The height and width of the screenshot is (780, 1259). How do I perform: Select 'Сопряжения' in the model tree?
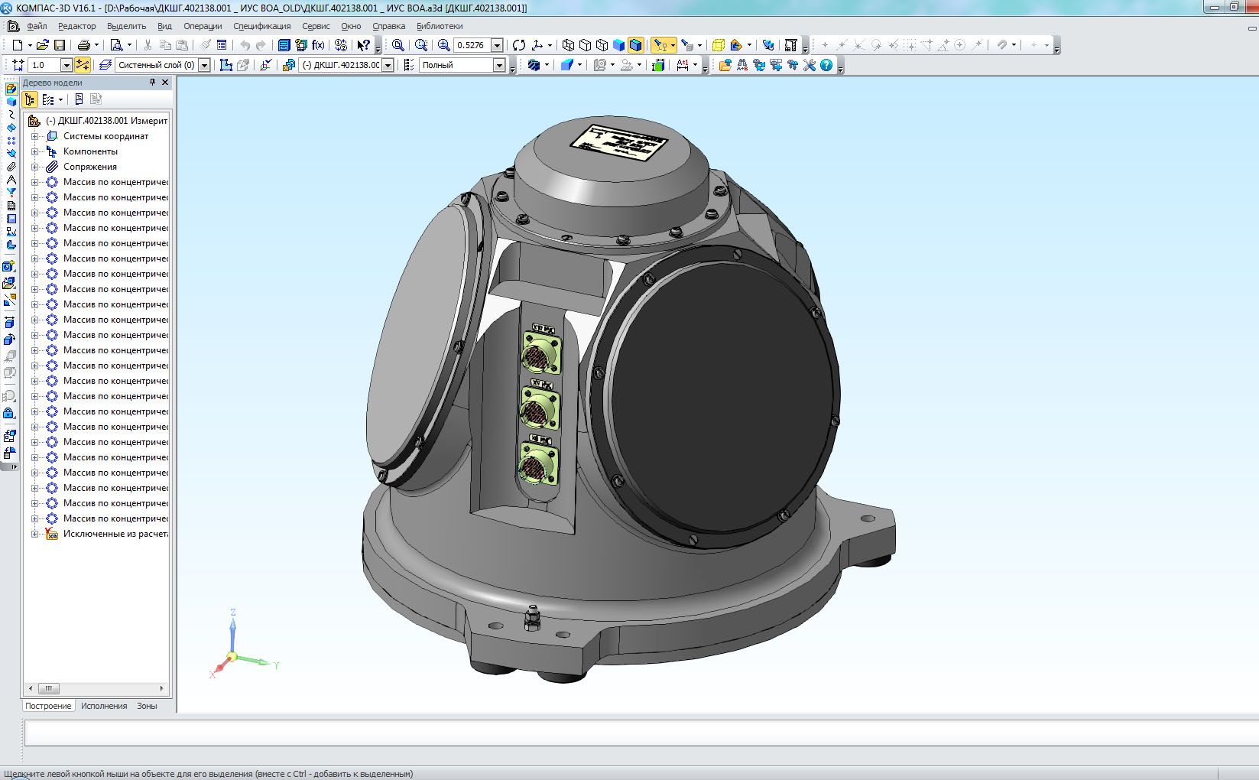point(90,167)
